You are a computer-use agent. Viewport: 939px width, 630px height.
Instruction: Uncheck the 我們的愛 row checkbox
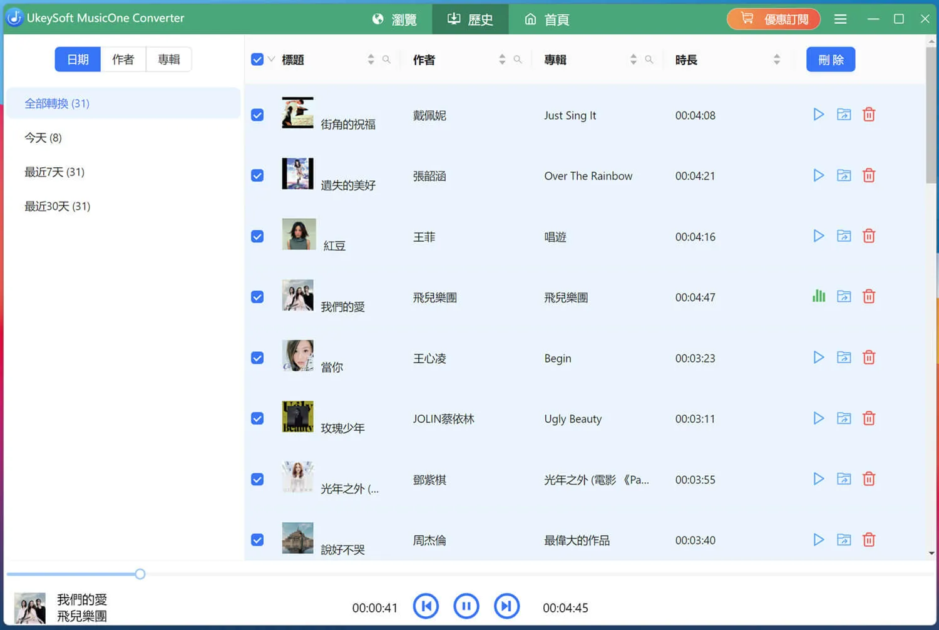257,297
